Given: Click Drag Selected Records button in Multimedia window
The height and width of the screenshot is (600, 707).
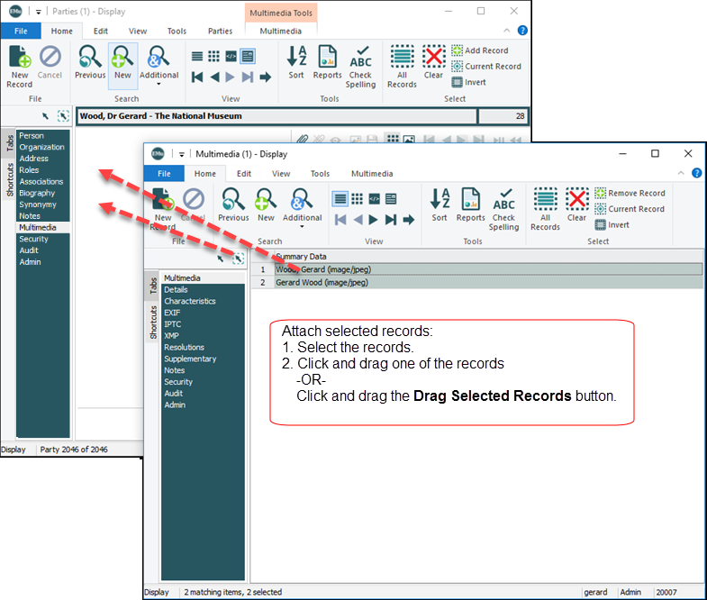Looking at the screenshot, I should 239,259.
